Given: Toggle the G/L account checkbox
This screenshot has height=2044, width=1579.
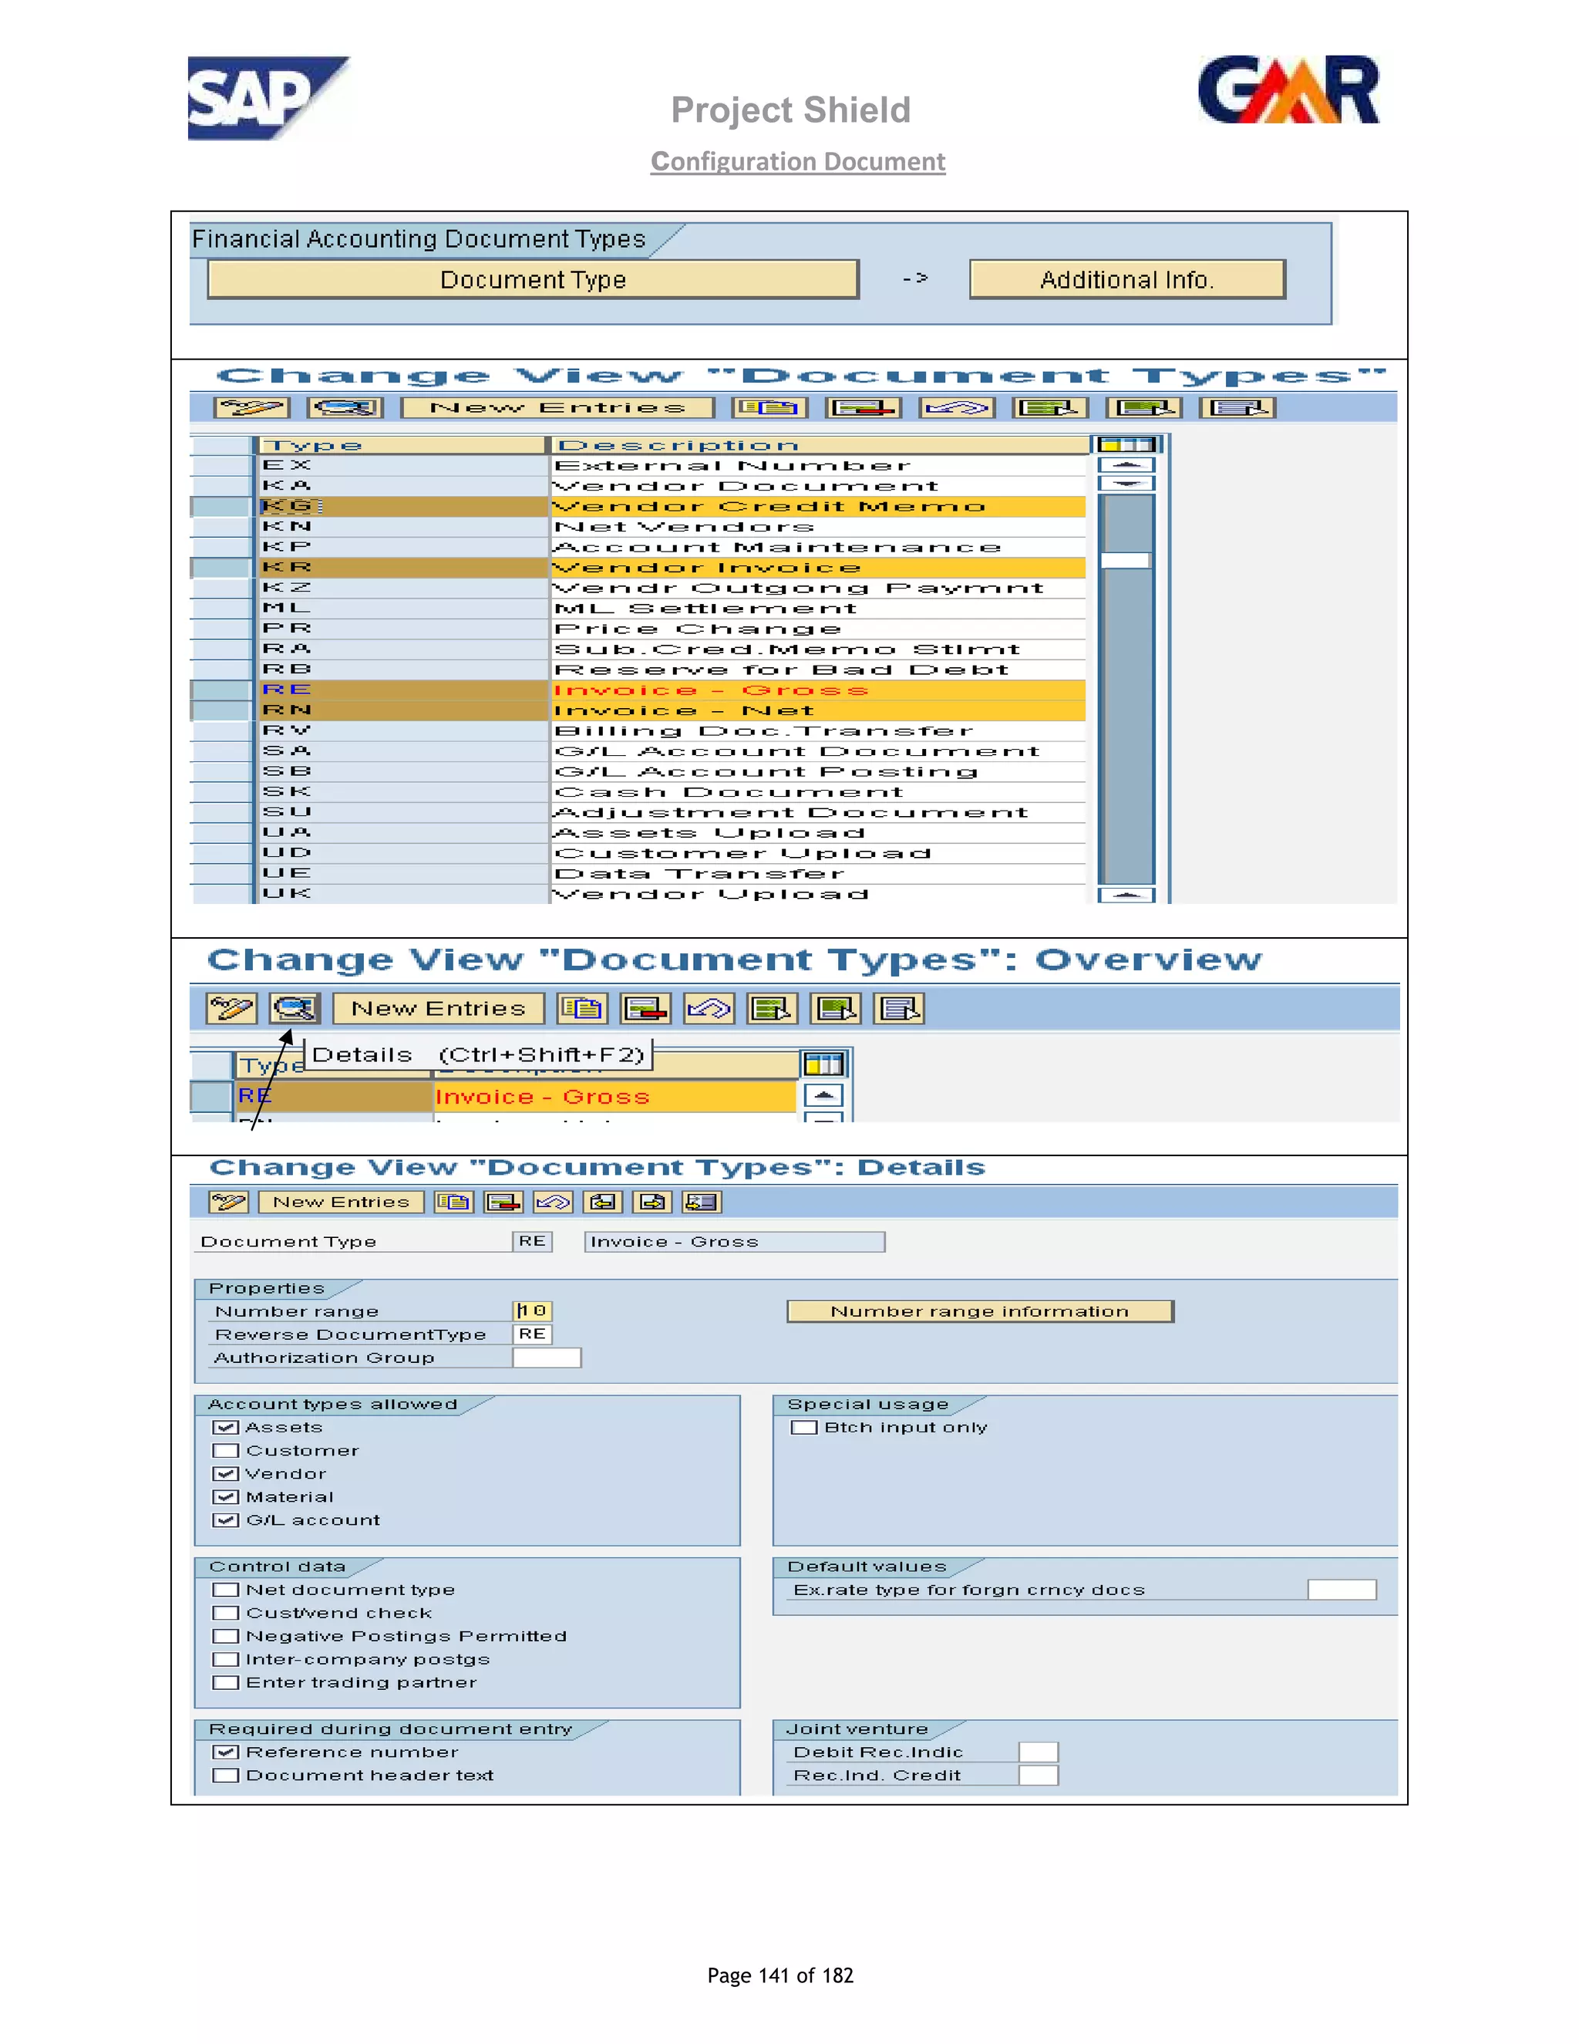Looking at the screenshot, I should 225,1520.
